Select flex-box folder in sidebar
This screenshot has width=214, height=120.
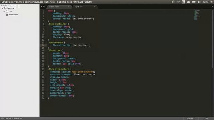[10, 8]
